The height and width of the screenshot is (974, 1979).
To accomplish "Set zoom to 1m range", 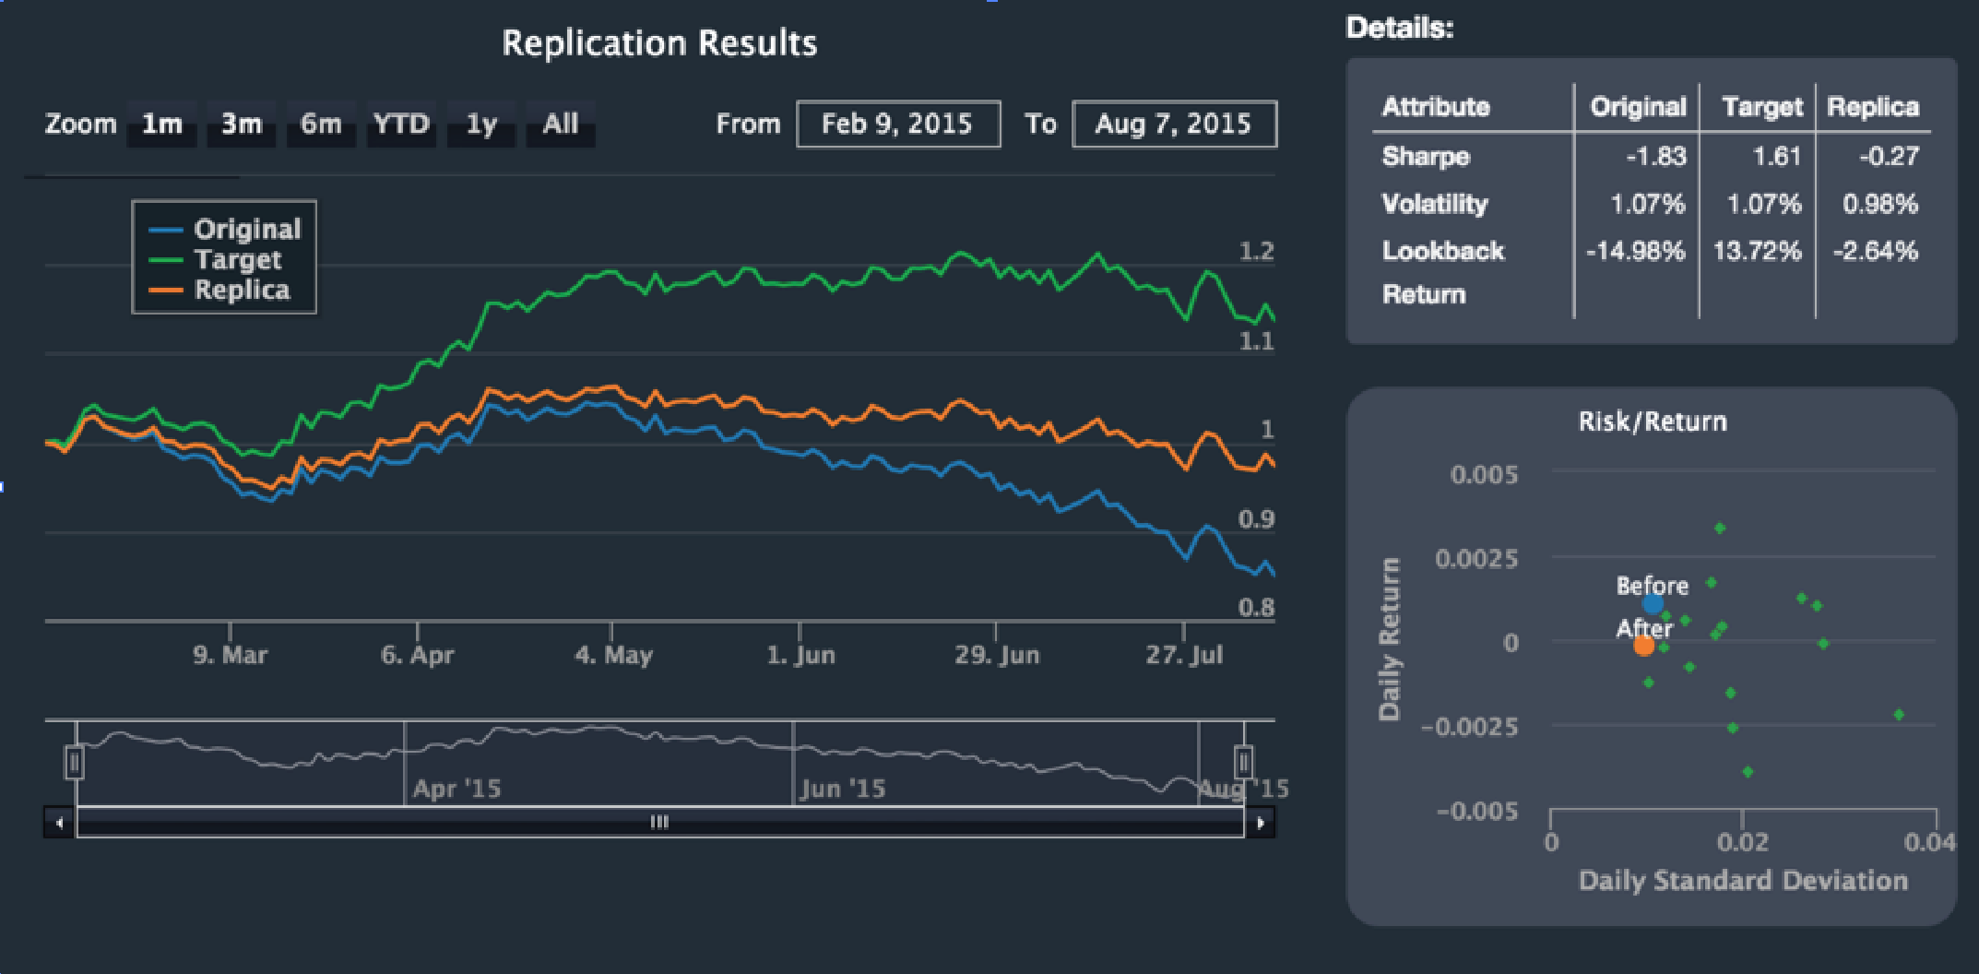I will pyautogui.click(x=162, y=125).
